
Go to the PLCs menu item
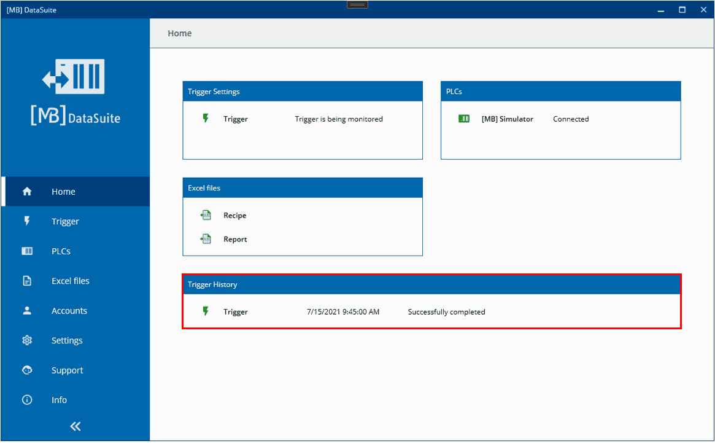[75, 251]
